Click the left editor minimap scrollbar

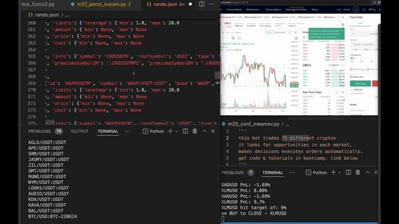click(x=217, y=75)
